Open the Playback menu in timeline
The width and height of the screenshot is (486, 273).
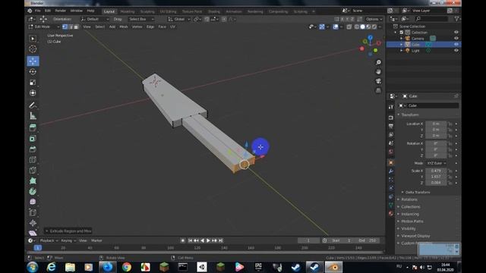[x=49, y=240]
